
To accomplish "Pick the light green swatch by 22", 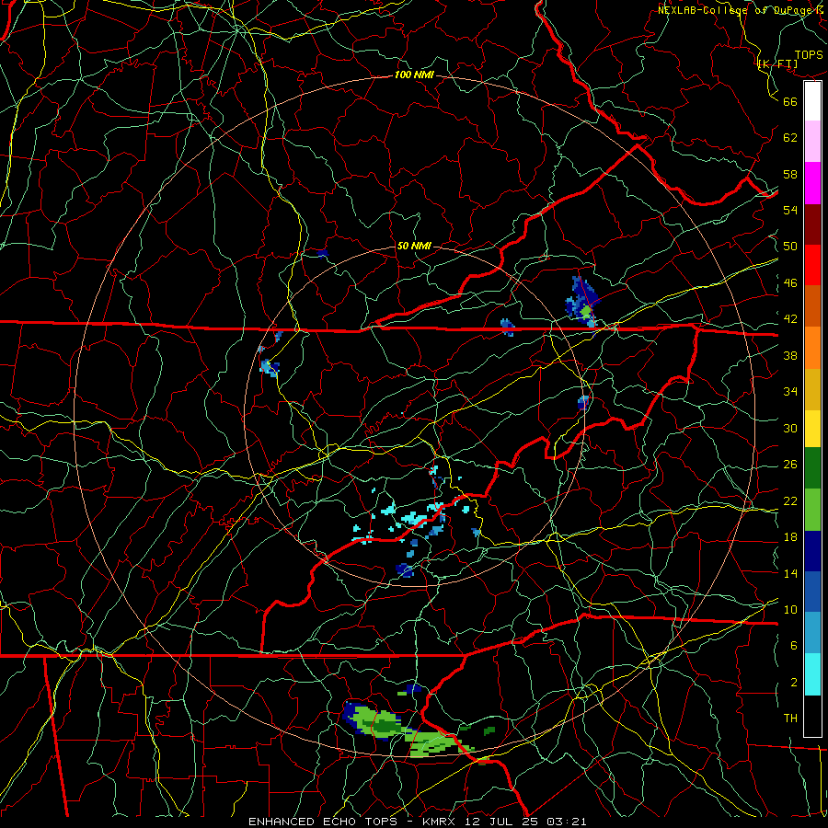I will pos(812,510).
